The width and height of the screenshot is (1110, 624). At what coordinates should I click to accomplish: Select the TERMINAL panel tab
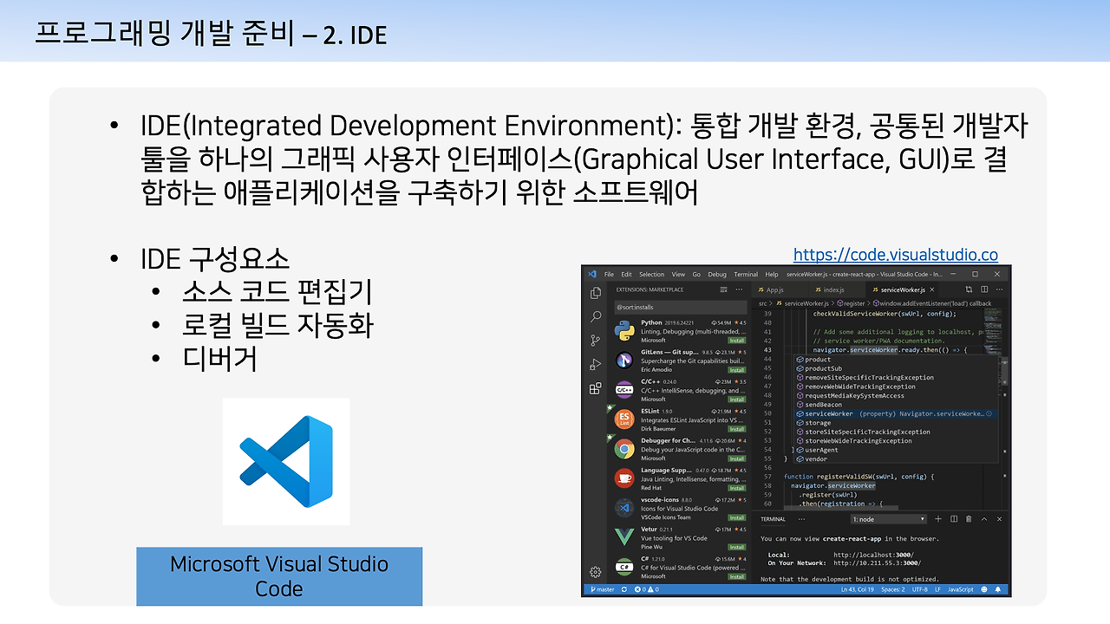(773, 519)
